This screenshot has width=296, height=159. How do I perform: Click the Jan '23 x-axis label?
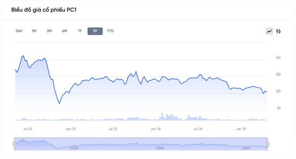pos(71,129)
